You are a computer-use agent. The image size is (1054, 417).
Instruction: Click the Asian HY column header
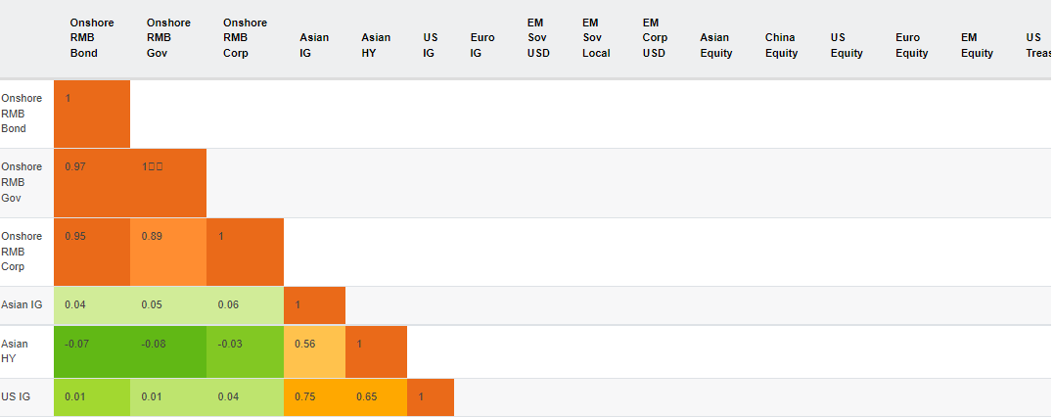[376, 45]
